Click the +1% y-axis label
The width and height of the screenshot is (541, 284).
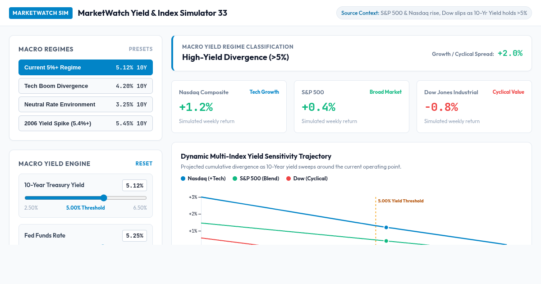(193, 231)
